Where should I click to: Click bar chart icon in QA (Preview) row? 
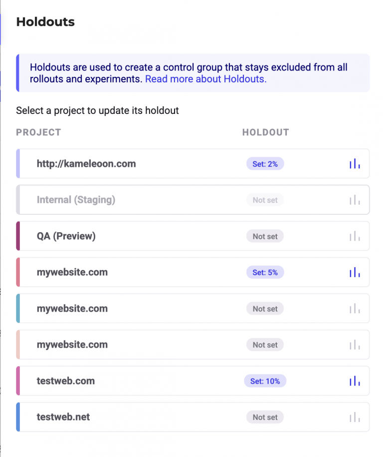pos(355,236)
